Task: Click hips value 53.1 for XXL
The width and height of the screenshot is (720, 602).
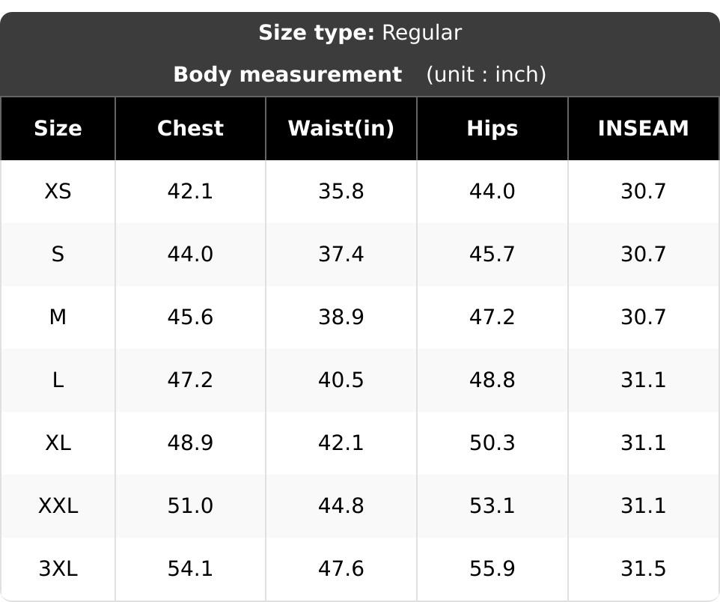Action: [492, 506]
